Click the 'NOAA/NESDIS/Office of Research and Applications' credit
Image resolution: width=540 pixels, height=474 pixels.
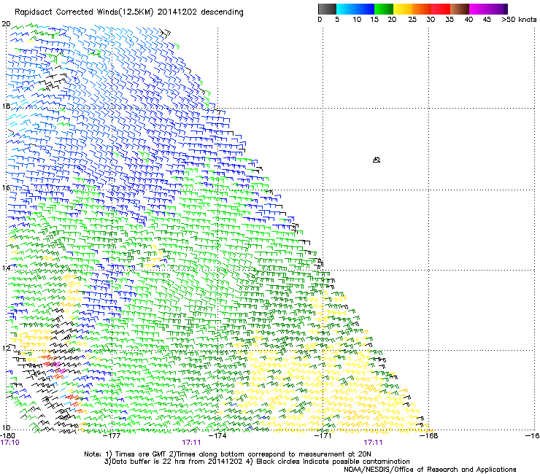click(x=430, y=470)
